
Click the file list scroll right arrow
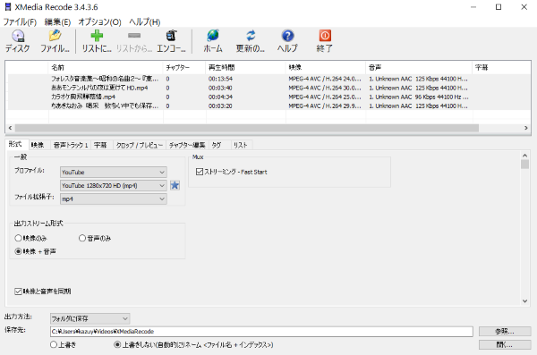pos(525,128)
